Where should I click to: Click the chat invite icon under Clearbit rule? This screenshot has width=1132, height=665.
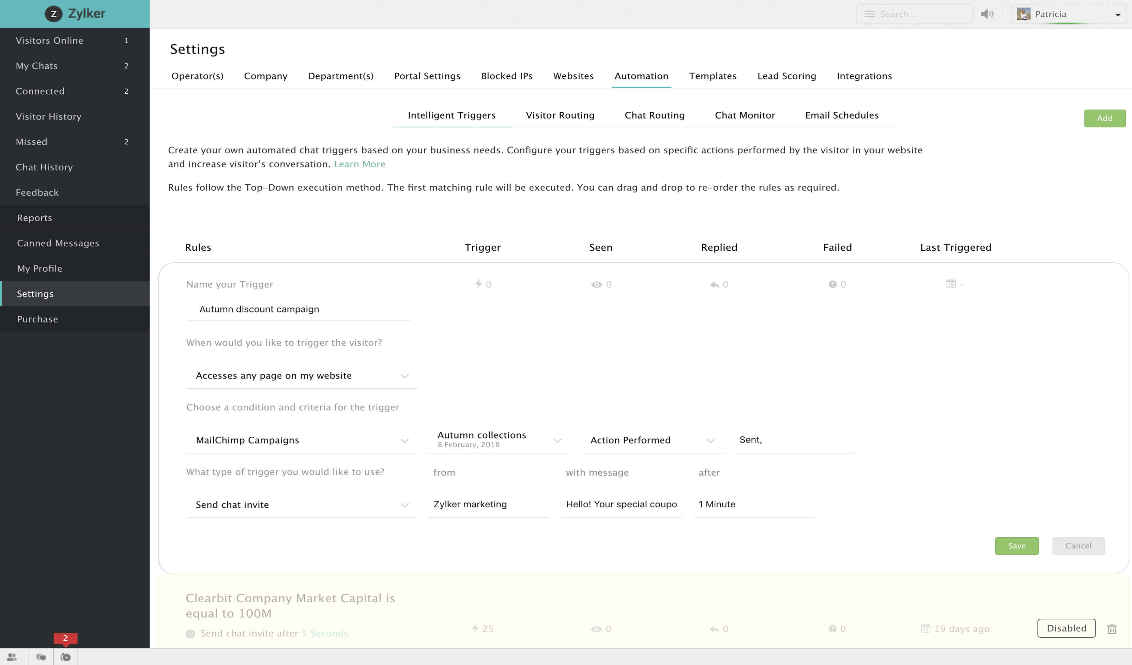(x=190, y=634)
